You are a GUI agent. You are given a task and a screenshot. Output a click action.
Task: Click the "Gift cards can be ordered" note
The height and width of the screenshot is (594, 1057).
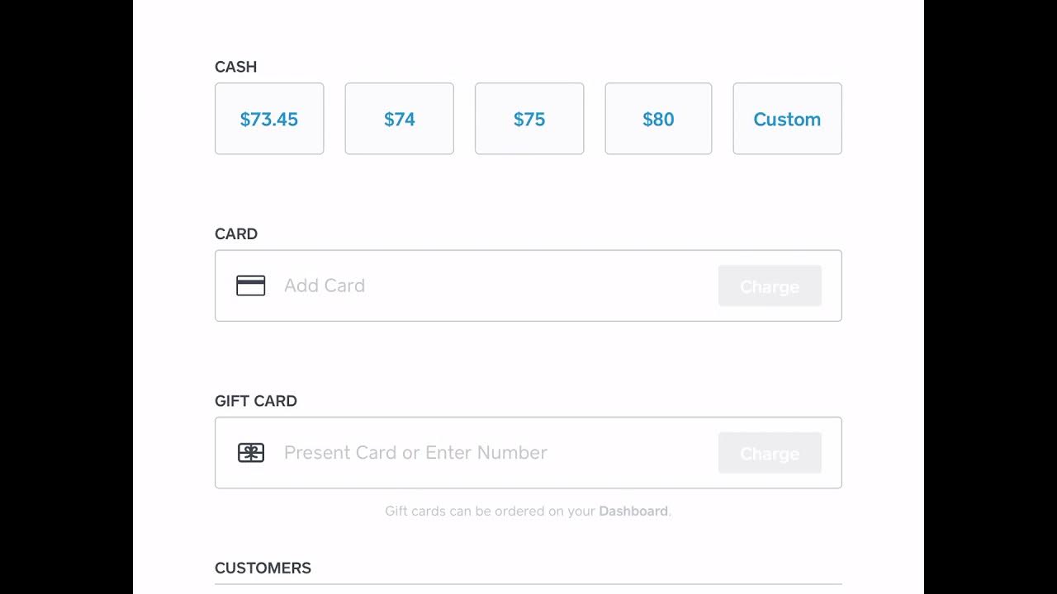click(491, 511)
